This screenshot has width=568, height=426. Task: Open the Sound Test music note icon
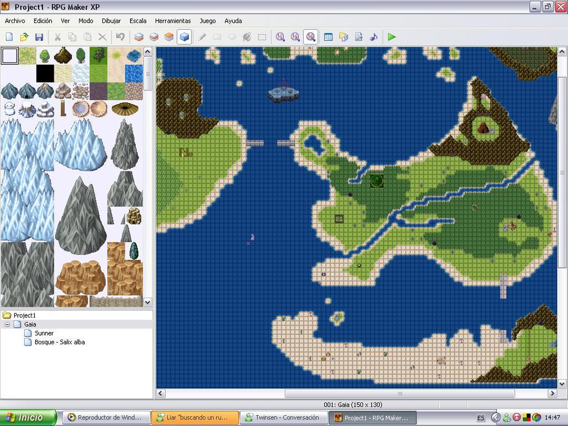373,37
